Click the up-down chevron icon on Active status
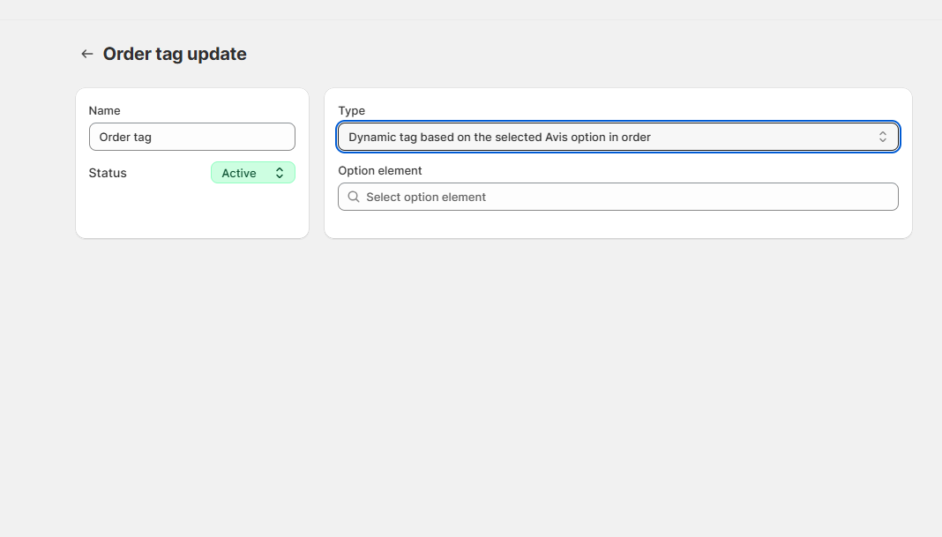 (x=280, y=173)
